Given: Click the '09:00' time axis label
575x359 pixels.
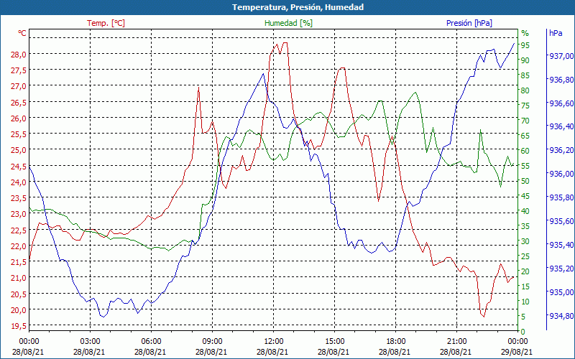Looking at the screenshot, I should coord(212,342).
